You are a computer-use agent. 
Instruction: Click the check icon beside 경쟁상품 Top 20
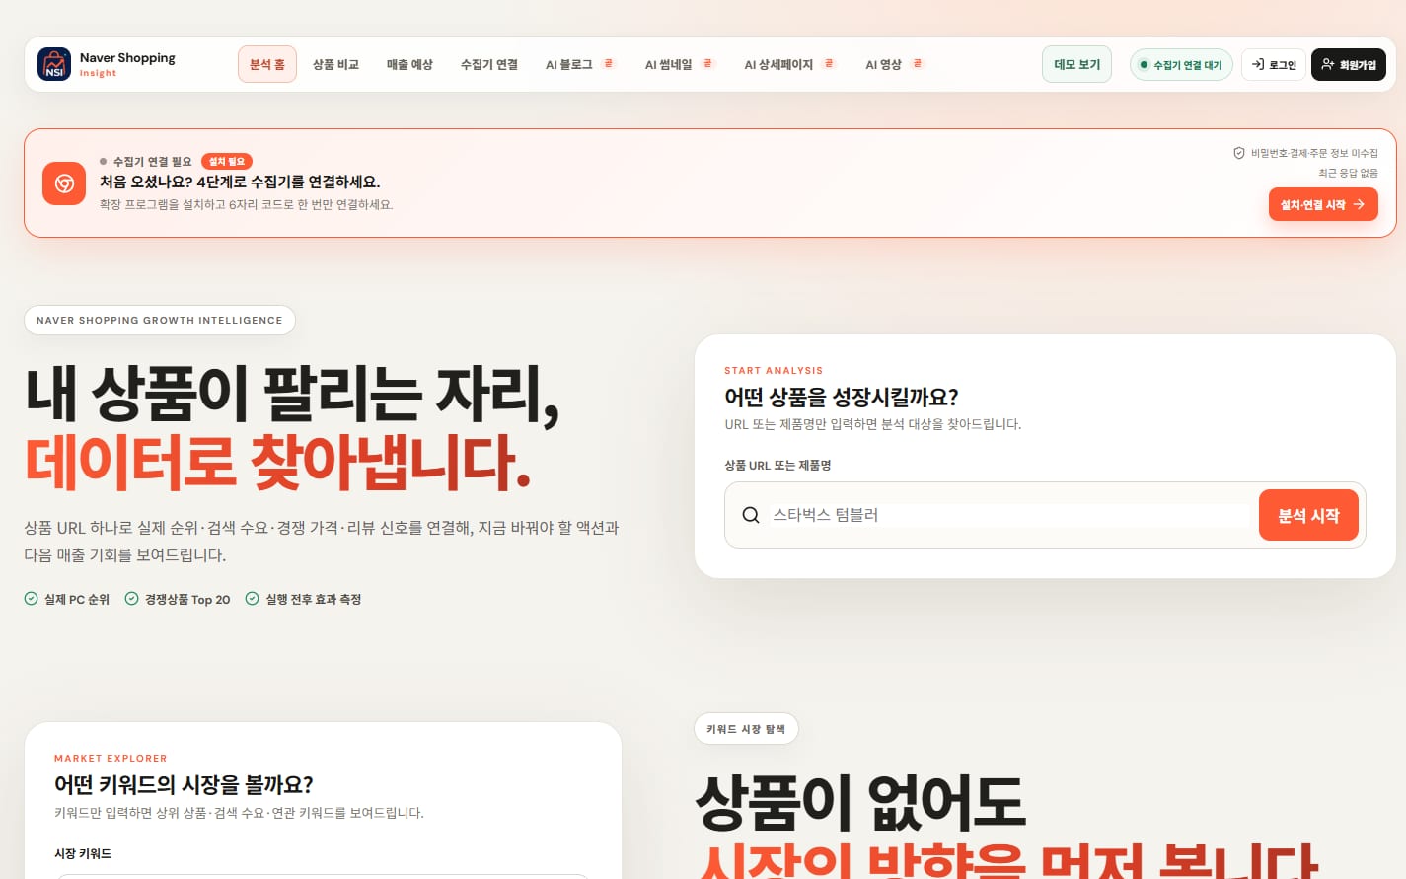131,599
